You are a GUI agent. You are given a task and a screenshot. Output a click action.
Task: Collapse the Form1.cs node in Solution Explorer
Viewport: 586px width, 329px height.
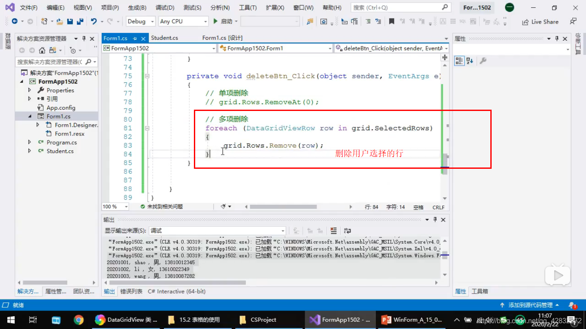point(30,116)
